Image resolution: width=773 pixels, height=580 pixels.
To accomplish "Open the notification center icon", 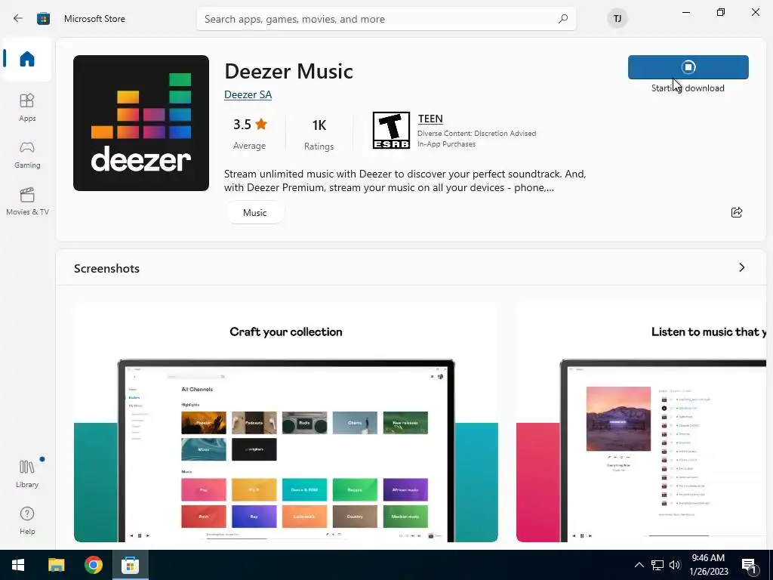I will [x=750, y=566].
